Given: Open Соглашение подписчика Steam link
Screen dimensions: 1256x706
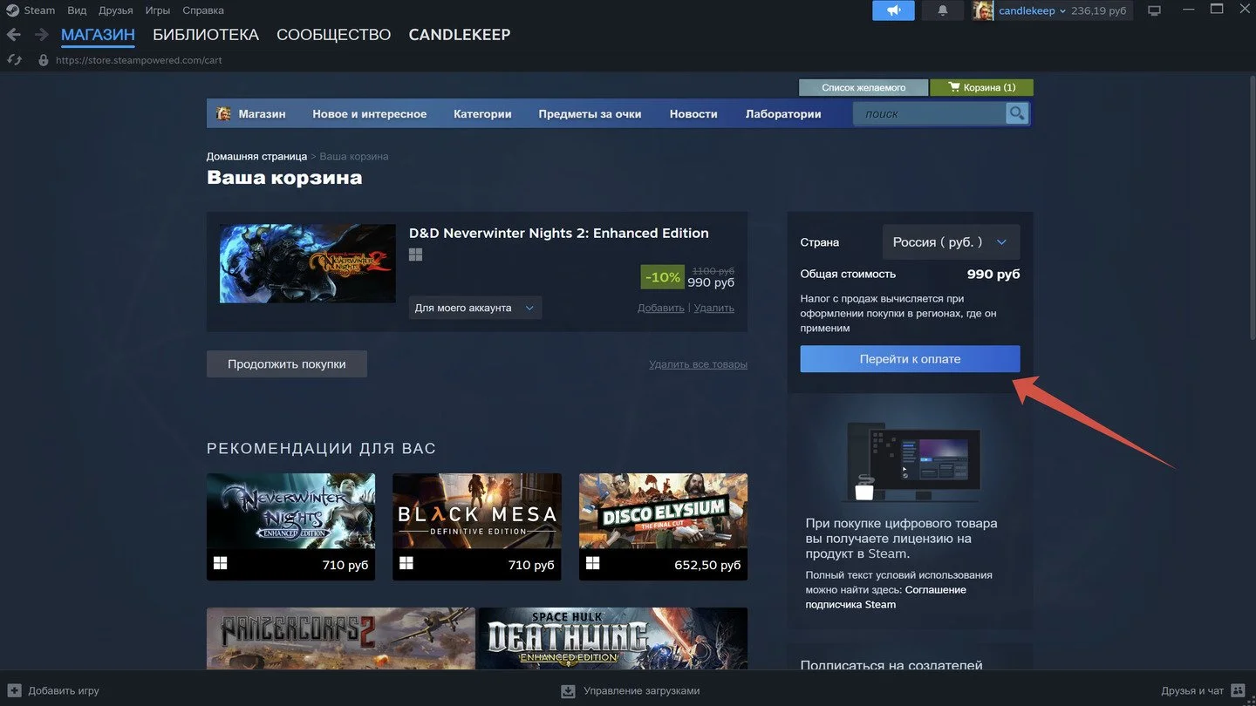Looking at the screenshot, I should coord(886,597).
